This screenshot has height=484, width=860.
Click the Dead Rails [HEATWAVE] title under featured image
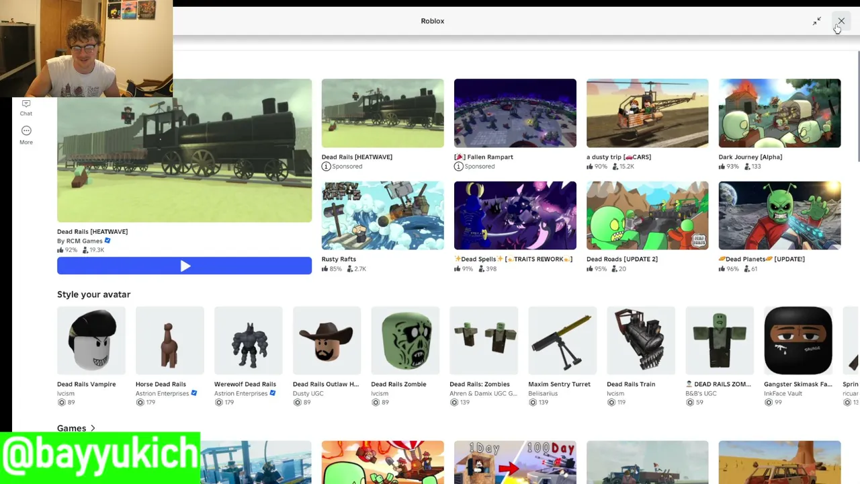[92, 231]
